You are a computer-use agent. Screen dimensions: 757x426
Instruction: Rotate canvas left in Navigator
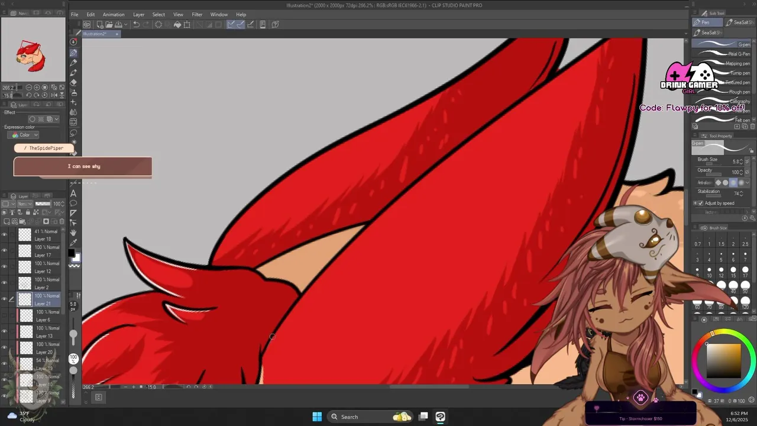[29, 95]
